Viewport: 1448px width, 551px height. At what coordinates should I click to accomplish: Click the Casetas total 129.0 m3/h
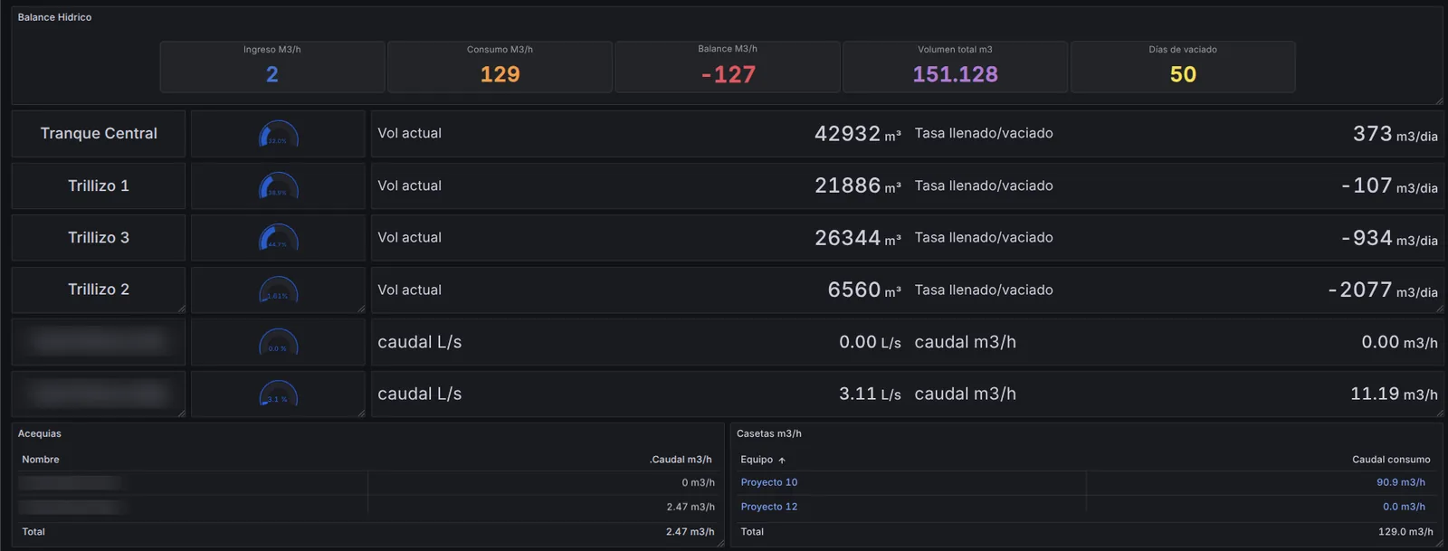click(x=1405, y=532)
